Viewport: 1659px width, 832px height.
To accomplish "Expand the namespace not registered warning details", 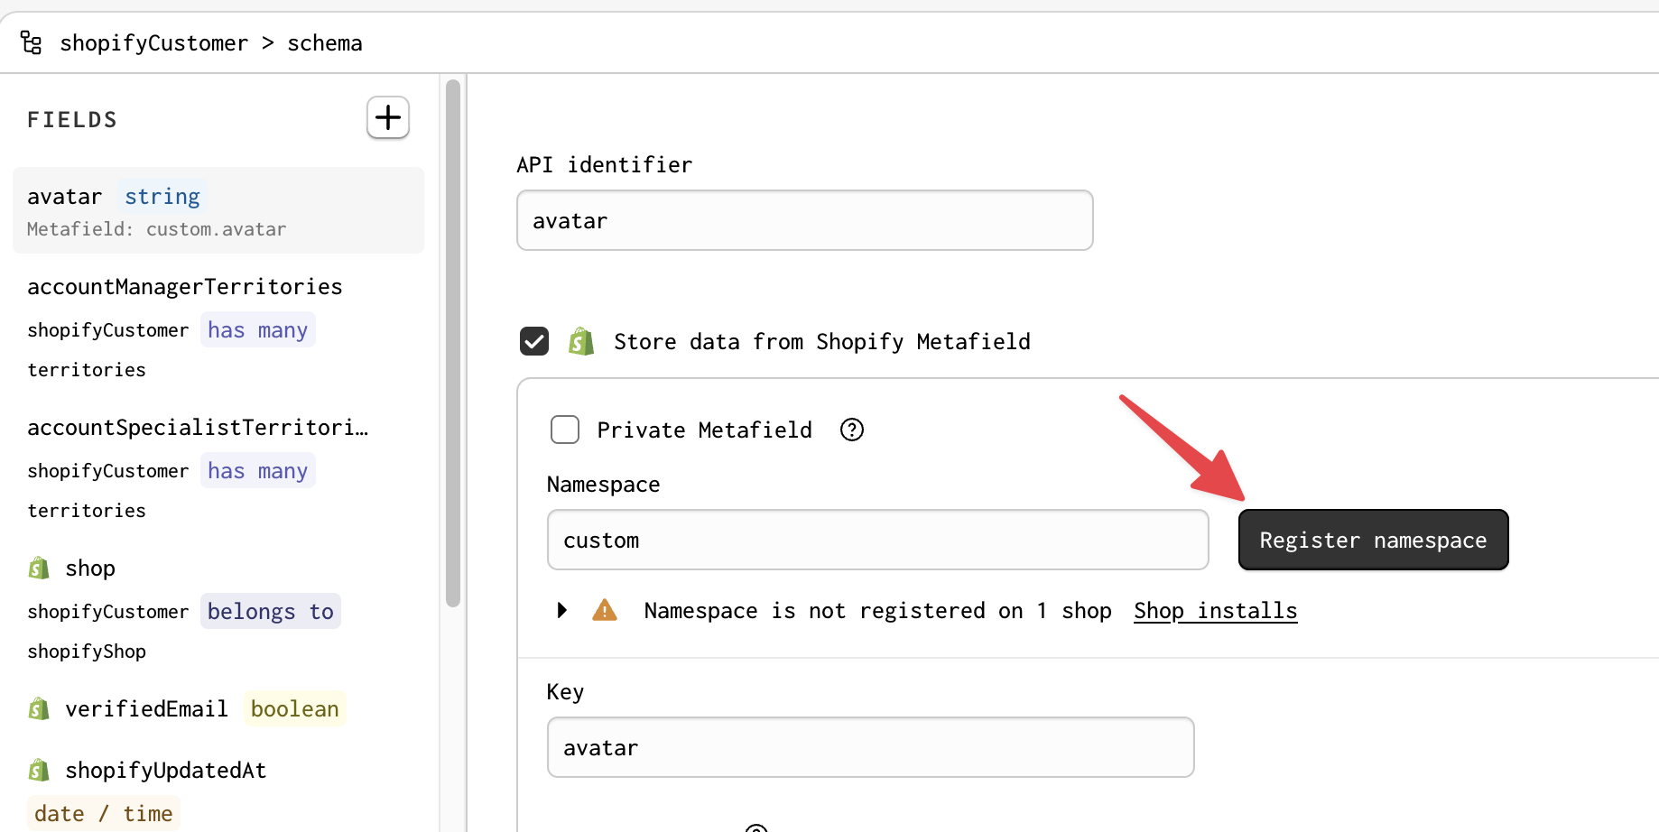I will pyautogui.click(x=562, y=611).
